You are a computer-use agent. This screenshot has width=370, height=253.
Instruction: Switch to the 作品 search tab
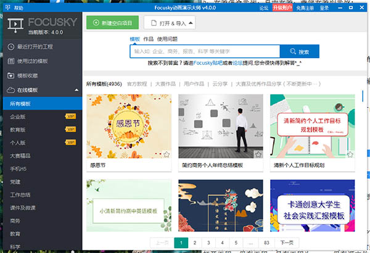(x=148, y=39)
